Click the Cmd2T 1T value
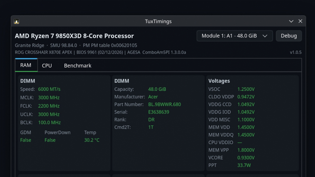The height and width of the screenshot is (177, 315). click(x=151, y=127)
